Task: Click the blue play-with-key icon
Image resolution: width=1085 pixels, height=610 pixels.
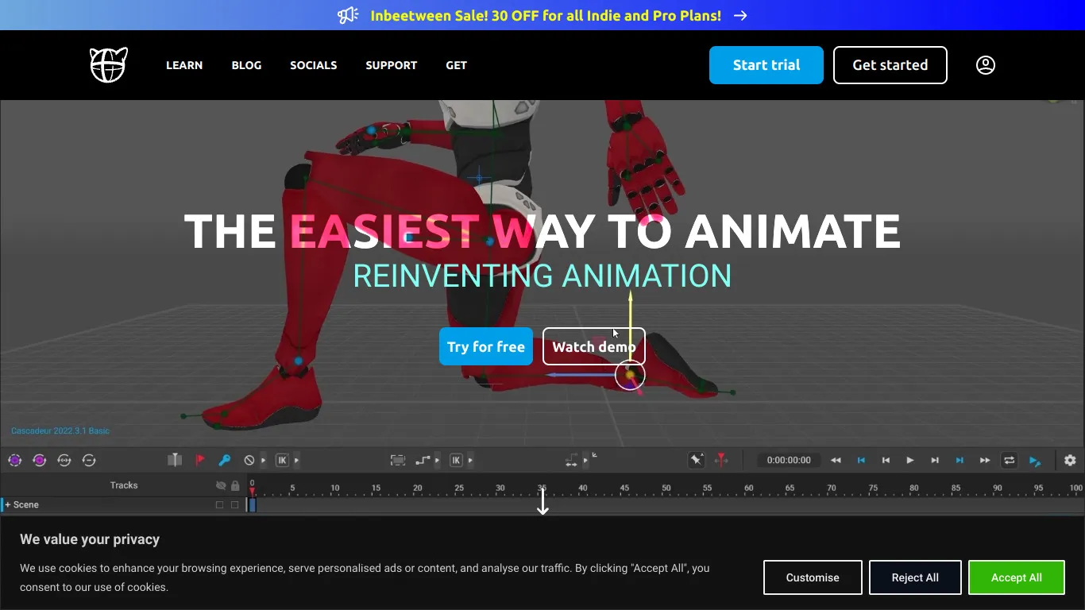Action: (1034, 460)
